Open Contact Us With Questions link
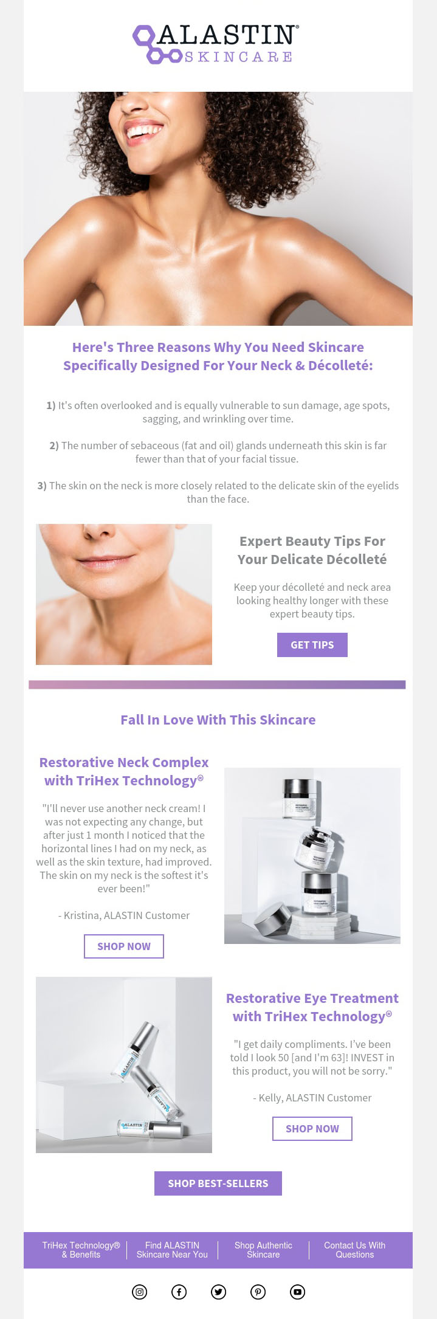The image size is (437, 1319). tap(355, 1250)
